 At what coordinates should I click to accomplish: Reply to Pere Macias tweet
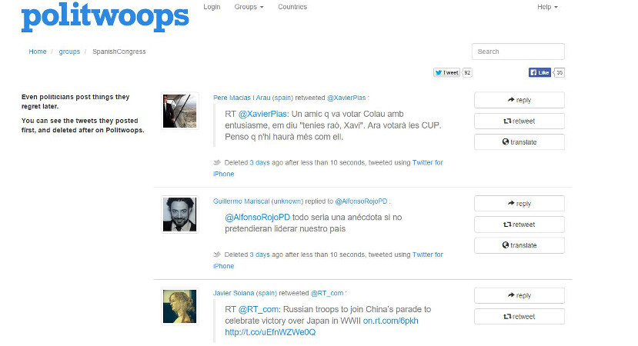point(519,100)
